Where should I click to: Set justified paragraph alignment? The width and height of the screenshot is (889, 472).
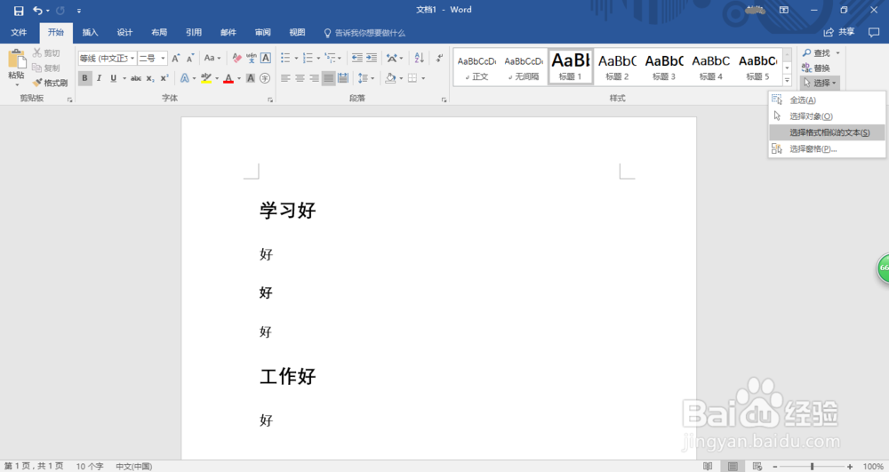(x=329, y=78)
